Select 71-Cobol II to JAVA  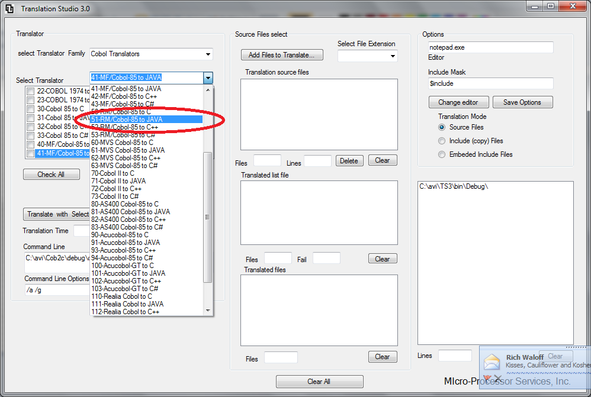147,181
